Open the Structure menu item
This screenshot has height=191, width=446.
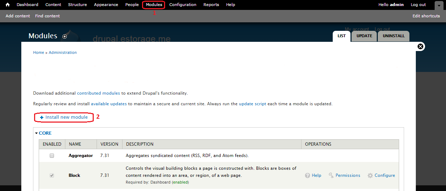click(x=77, y=5)
